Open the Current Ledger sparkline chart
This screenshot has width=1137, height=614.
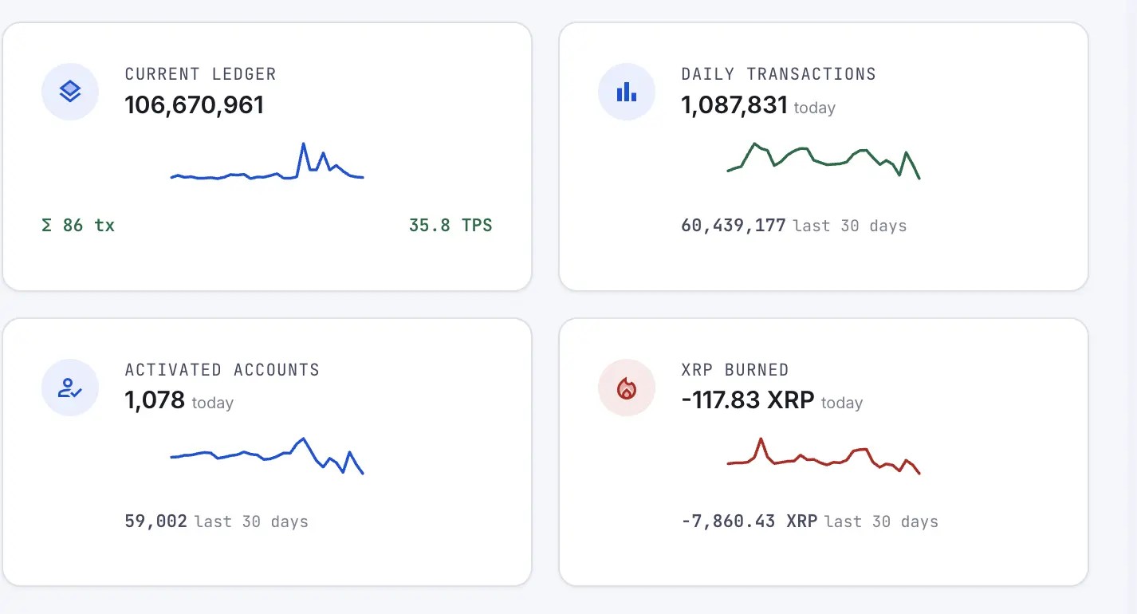tap(267, 162)
